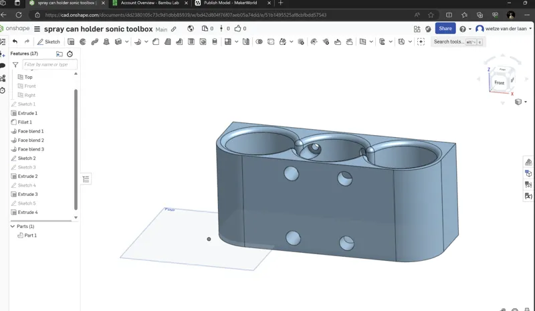Select the Split tool
Screen dimensions: 535x311
(271, 41)
